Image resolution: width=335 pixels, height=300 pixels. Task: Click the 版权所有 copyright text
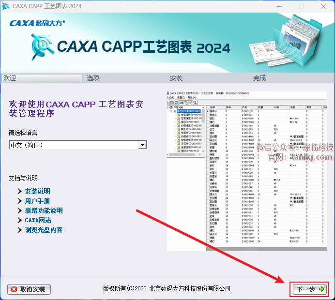coord(167,289)
